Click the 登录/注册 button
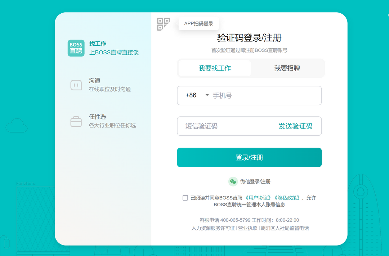The height and width of the screenshot is (256, 389). pos(249,157)
